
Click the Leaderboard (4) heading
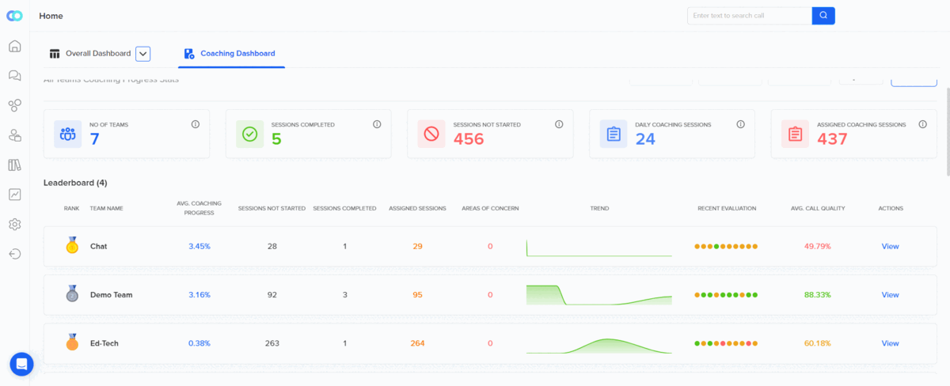[75, 183]
